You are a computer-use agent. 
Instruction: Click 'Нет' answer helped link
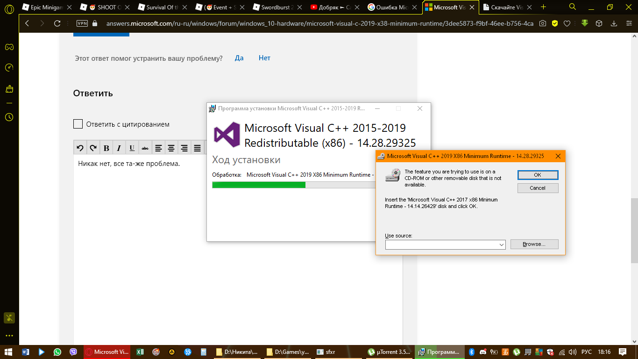(x=264, y=58)
